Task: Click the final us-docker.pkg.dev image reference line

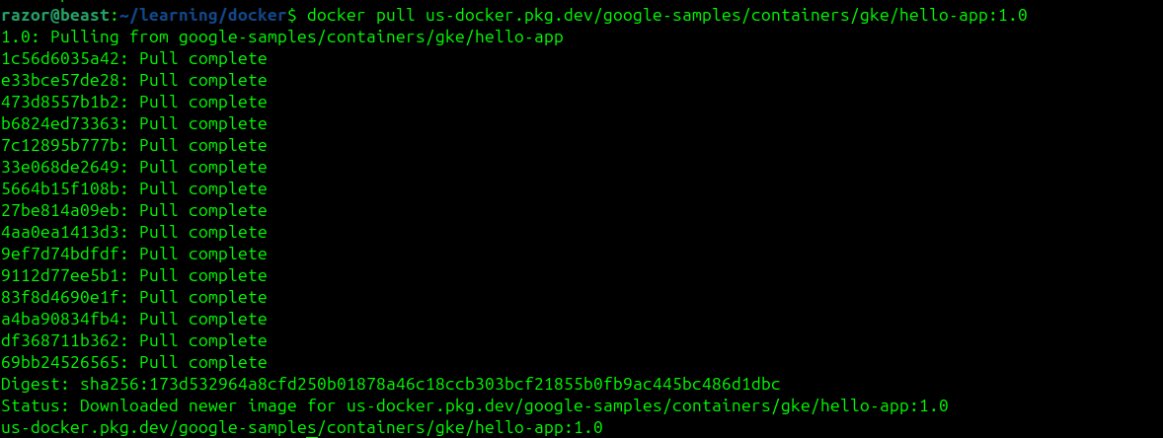Action: click(x=302, y=427)
